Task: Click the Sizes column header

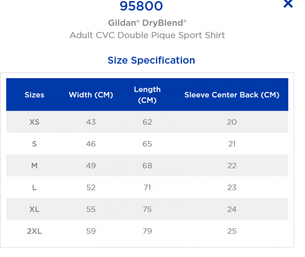Action: (x=34, y=95)
